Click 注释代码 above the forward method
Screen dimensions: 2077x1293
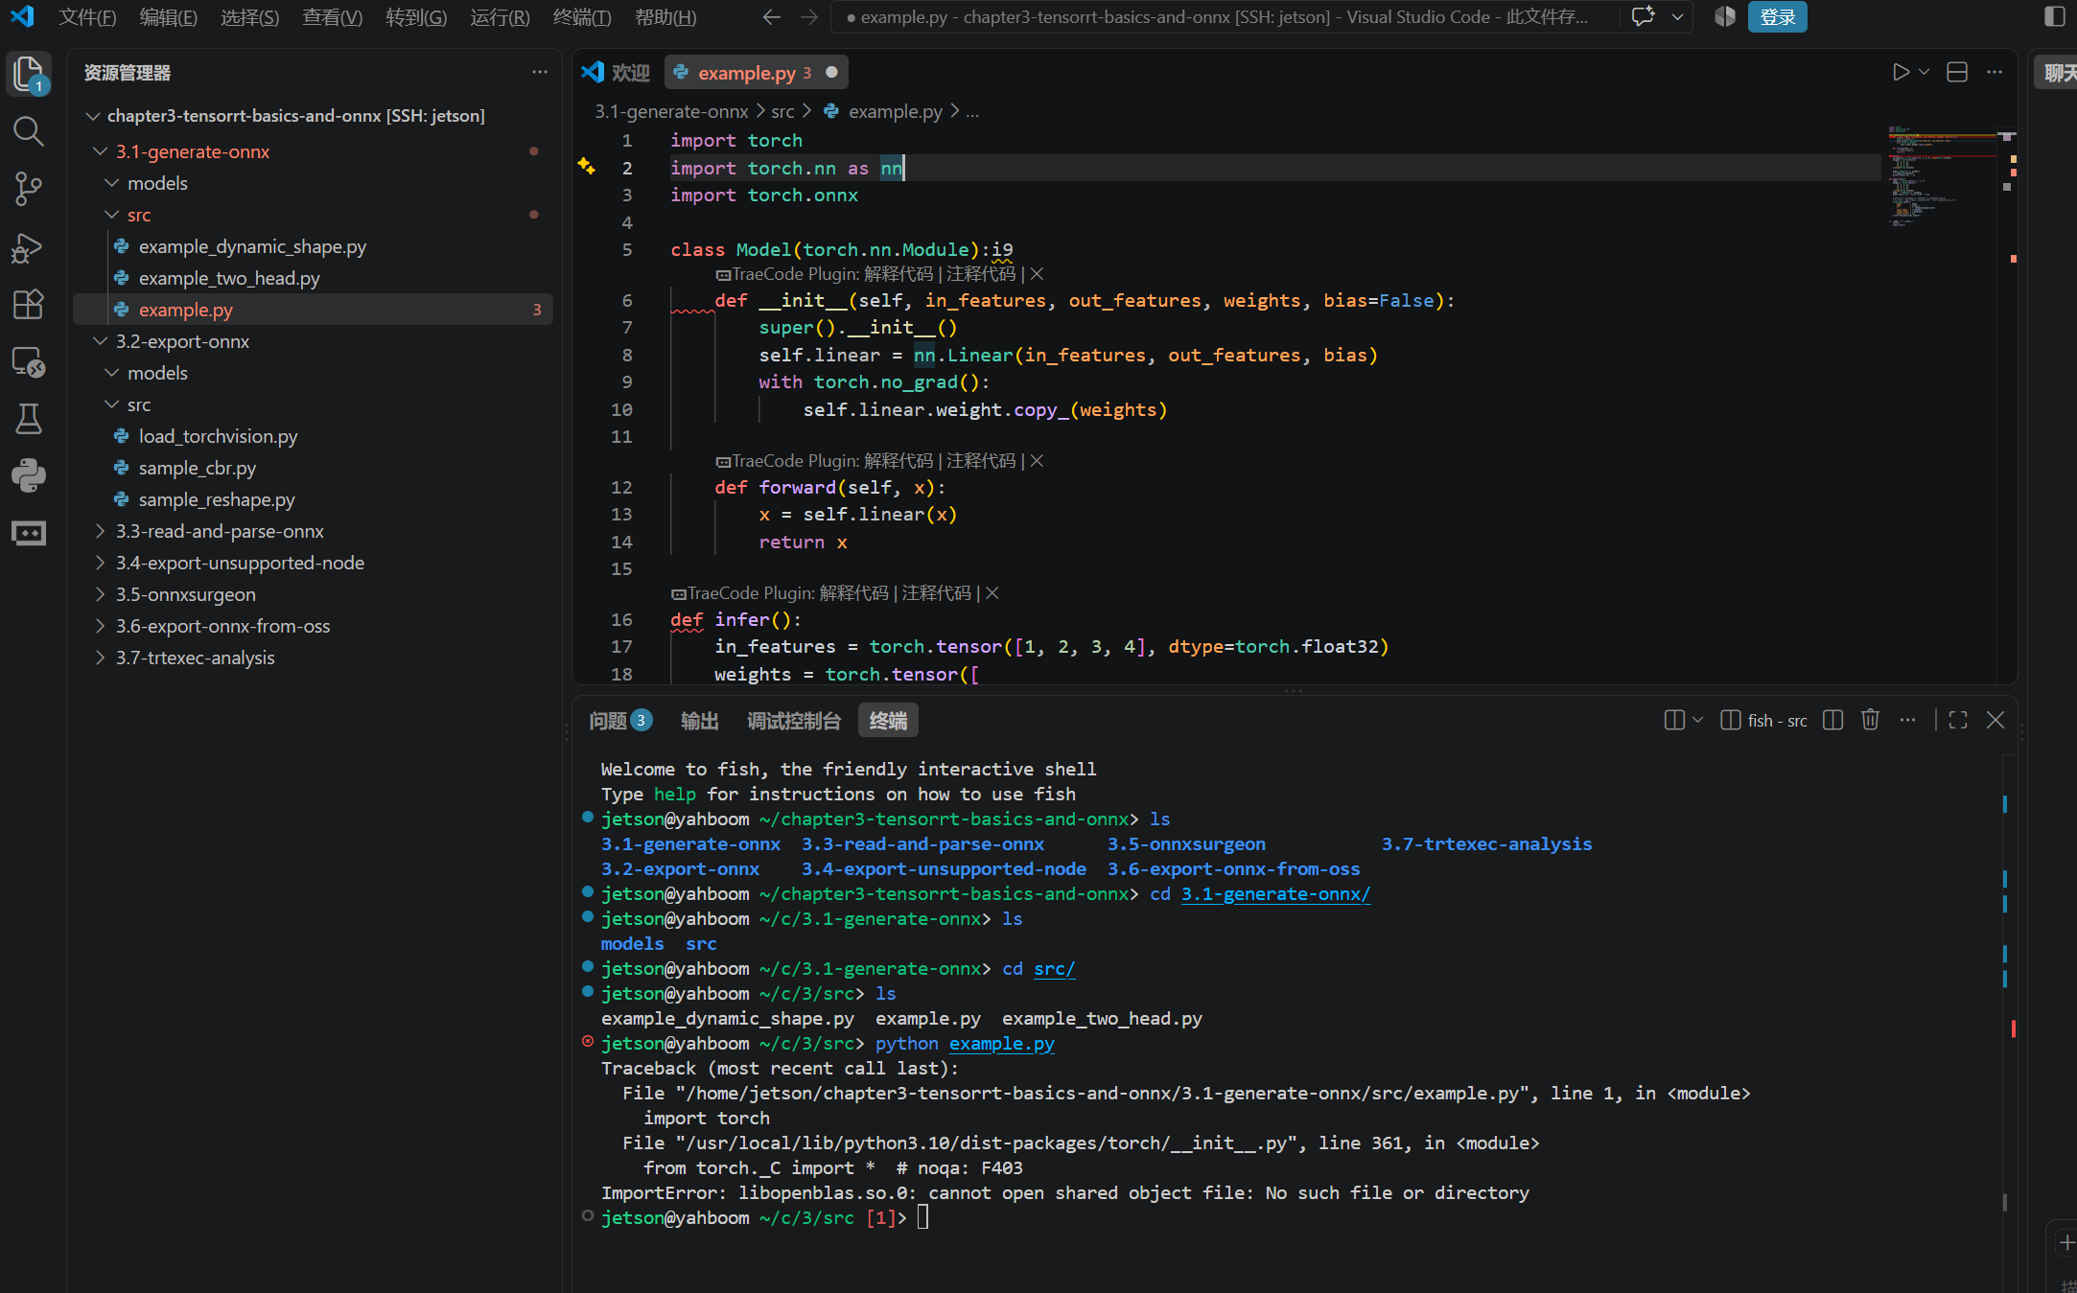coord(981,461)
